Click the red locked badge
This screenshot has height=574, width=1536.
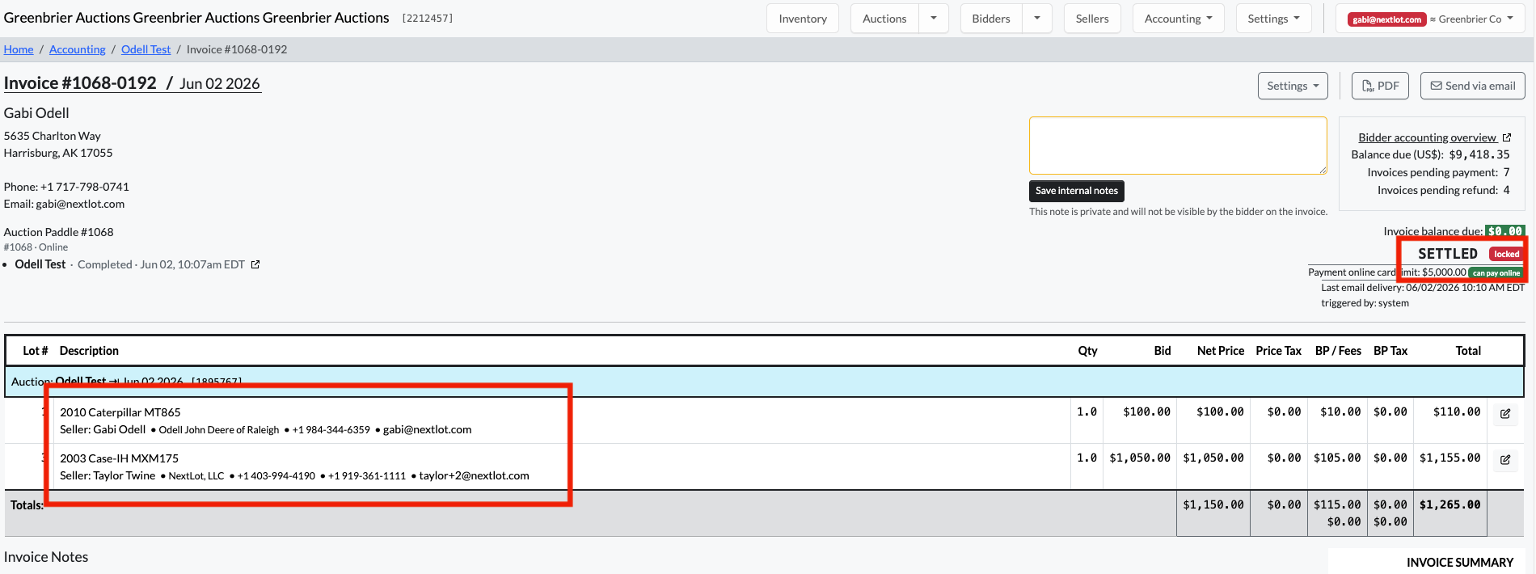(1506, 254)
